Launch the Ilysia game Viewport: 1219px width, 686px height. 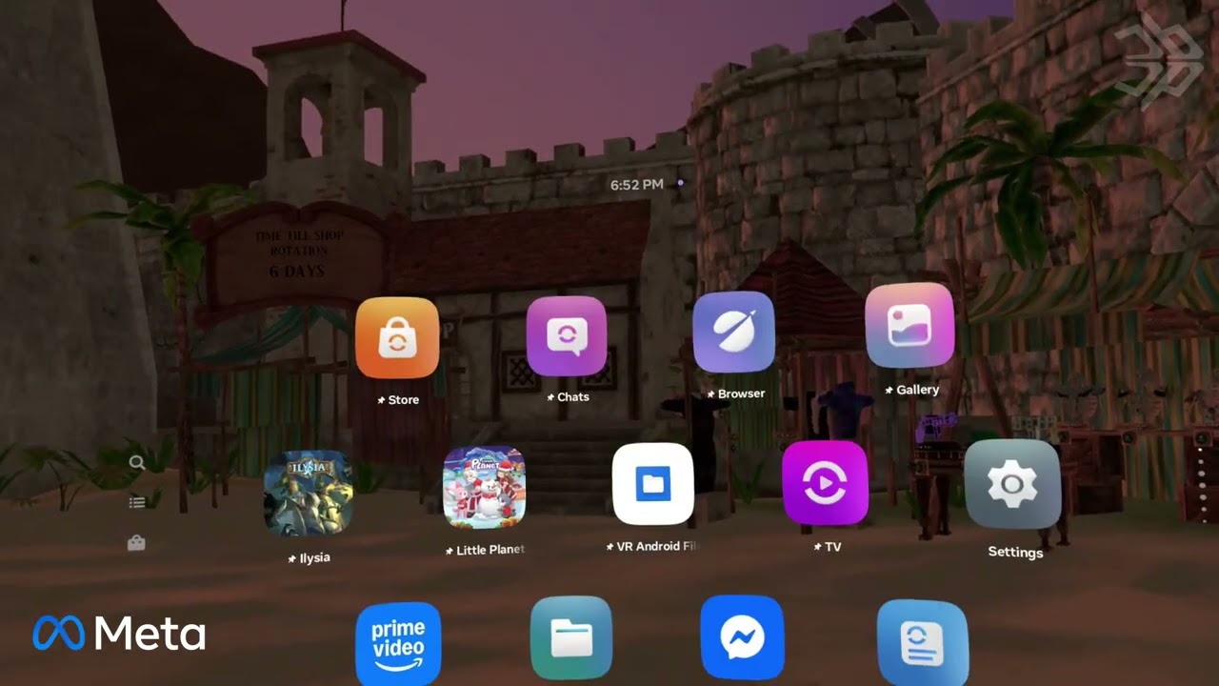[x=309, y=493]
